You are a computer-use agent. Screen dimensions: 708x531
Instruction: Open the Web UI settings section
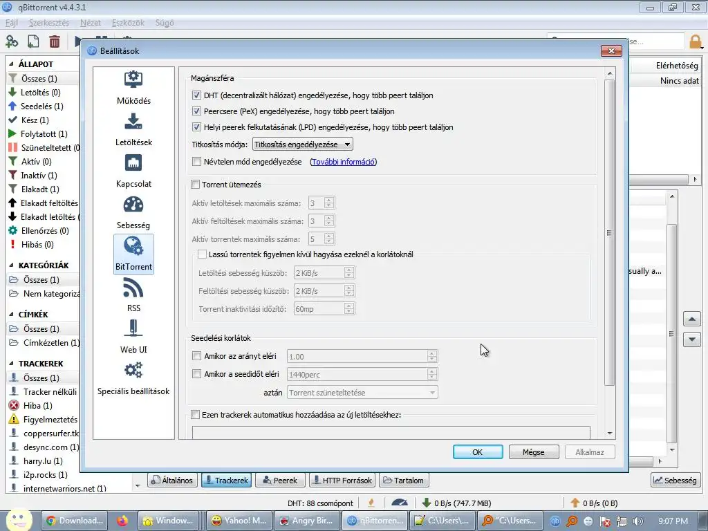pos(133,337)
